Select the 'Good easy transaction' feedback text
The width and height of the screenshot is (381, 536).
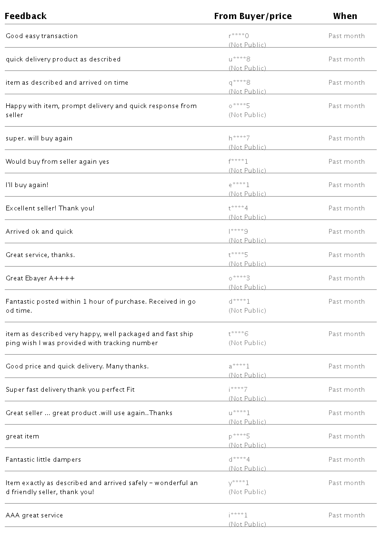click(42, 36)
